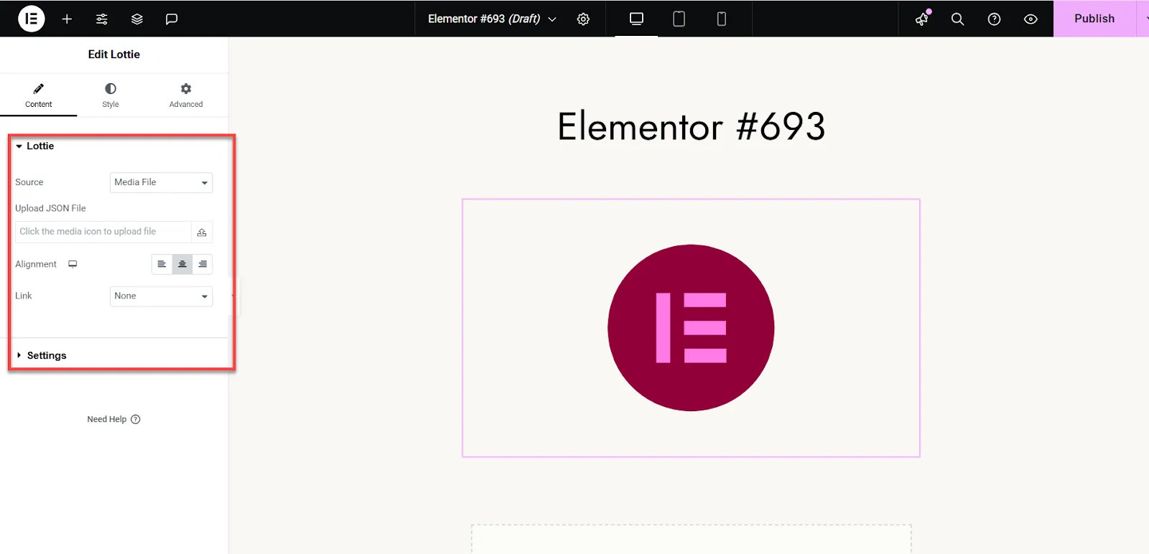Open Site Settings sliders icon

click(x=102, y=19)
